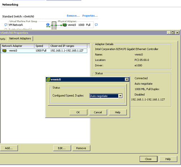Image resolution: width=181 pixels, height=167 pixels.
Task: Close the vSwitch0 Properties window
Action: click(149, 159)
